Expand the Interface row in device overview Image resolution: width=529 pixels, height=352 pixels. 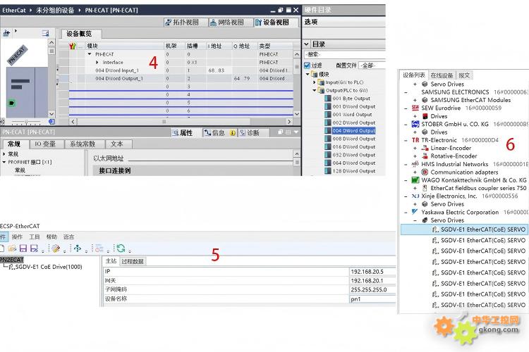coord(97,63)
